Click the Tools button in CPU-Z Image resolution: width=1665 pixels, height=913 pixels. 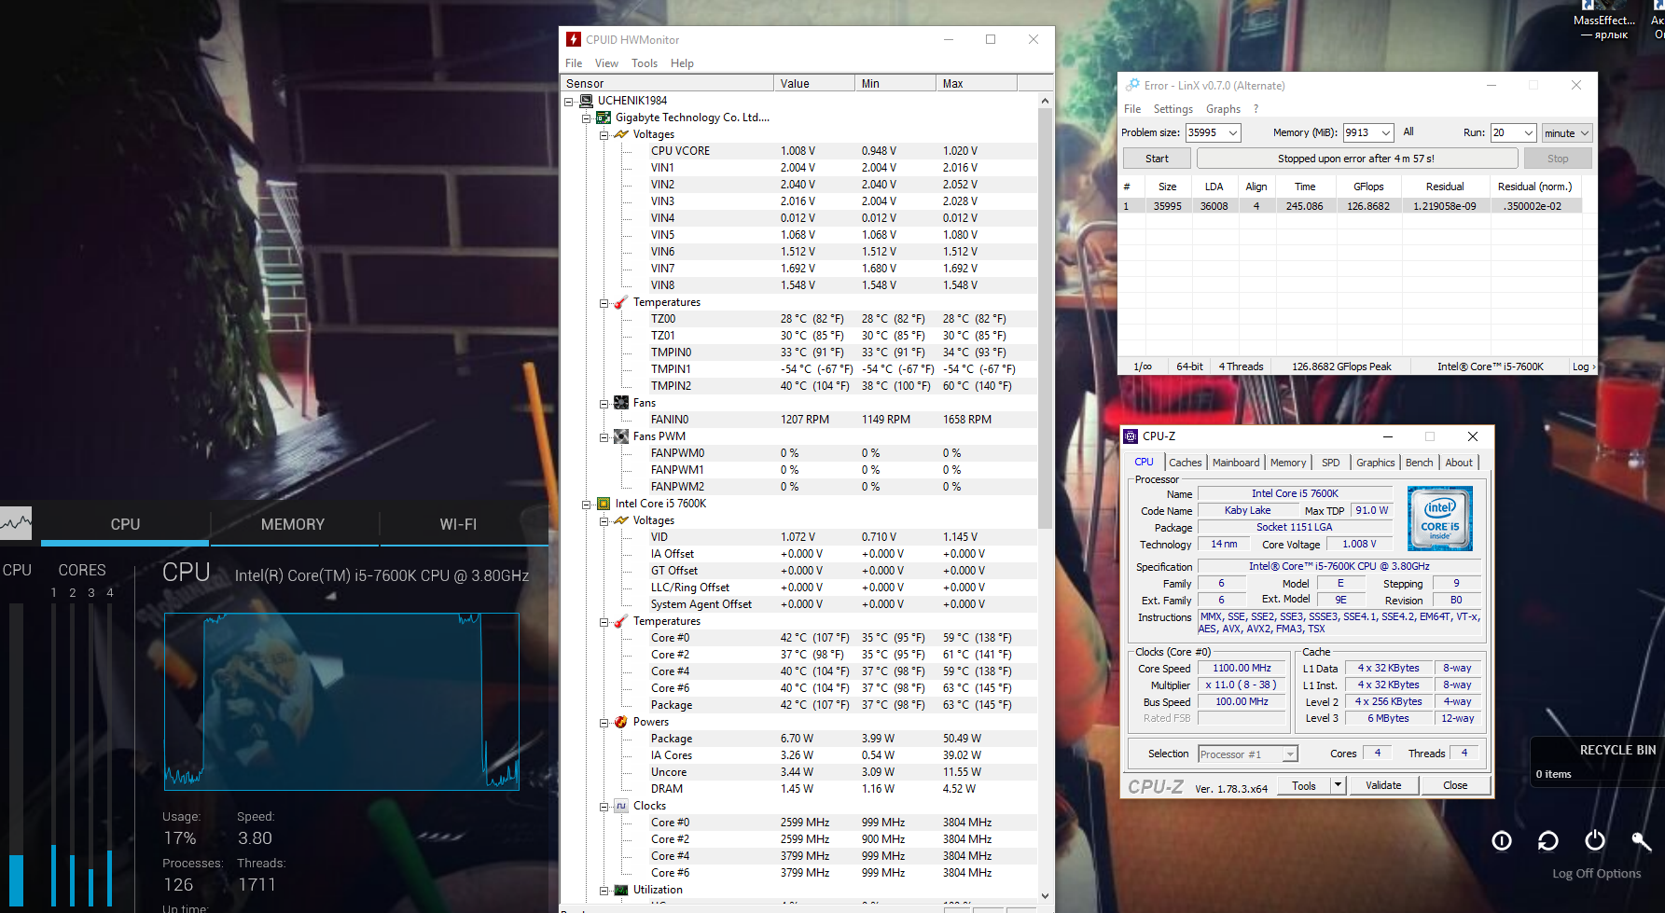(1304, 785)
